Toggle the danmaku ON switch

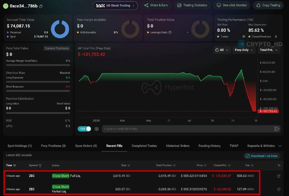coord(85,129)
